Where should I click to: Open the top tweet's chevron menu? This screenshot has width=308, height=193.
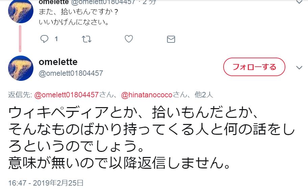click(x=299, y=2)
